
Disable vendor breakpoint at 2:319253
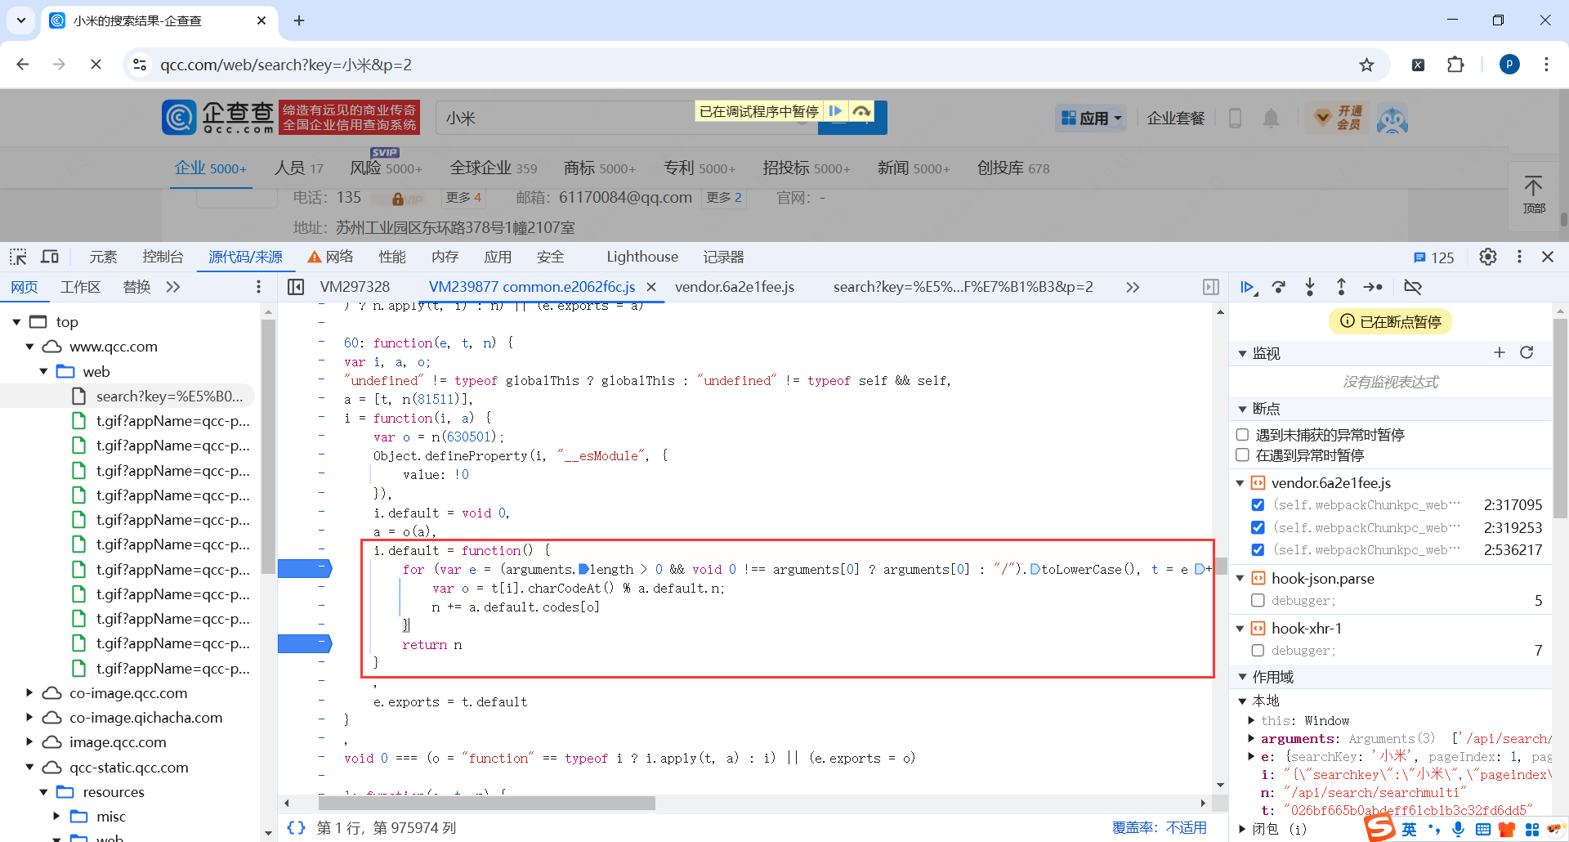pyautogui.click(x=1258, y=528)
